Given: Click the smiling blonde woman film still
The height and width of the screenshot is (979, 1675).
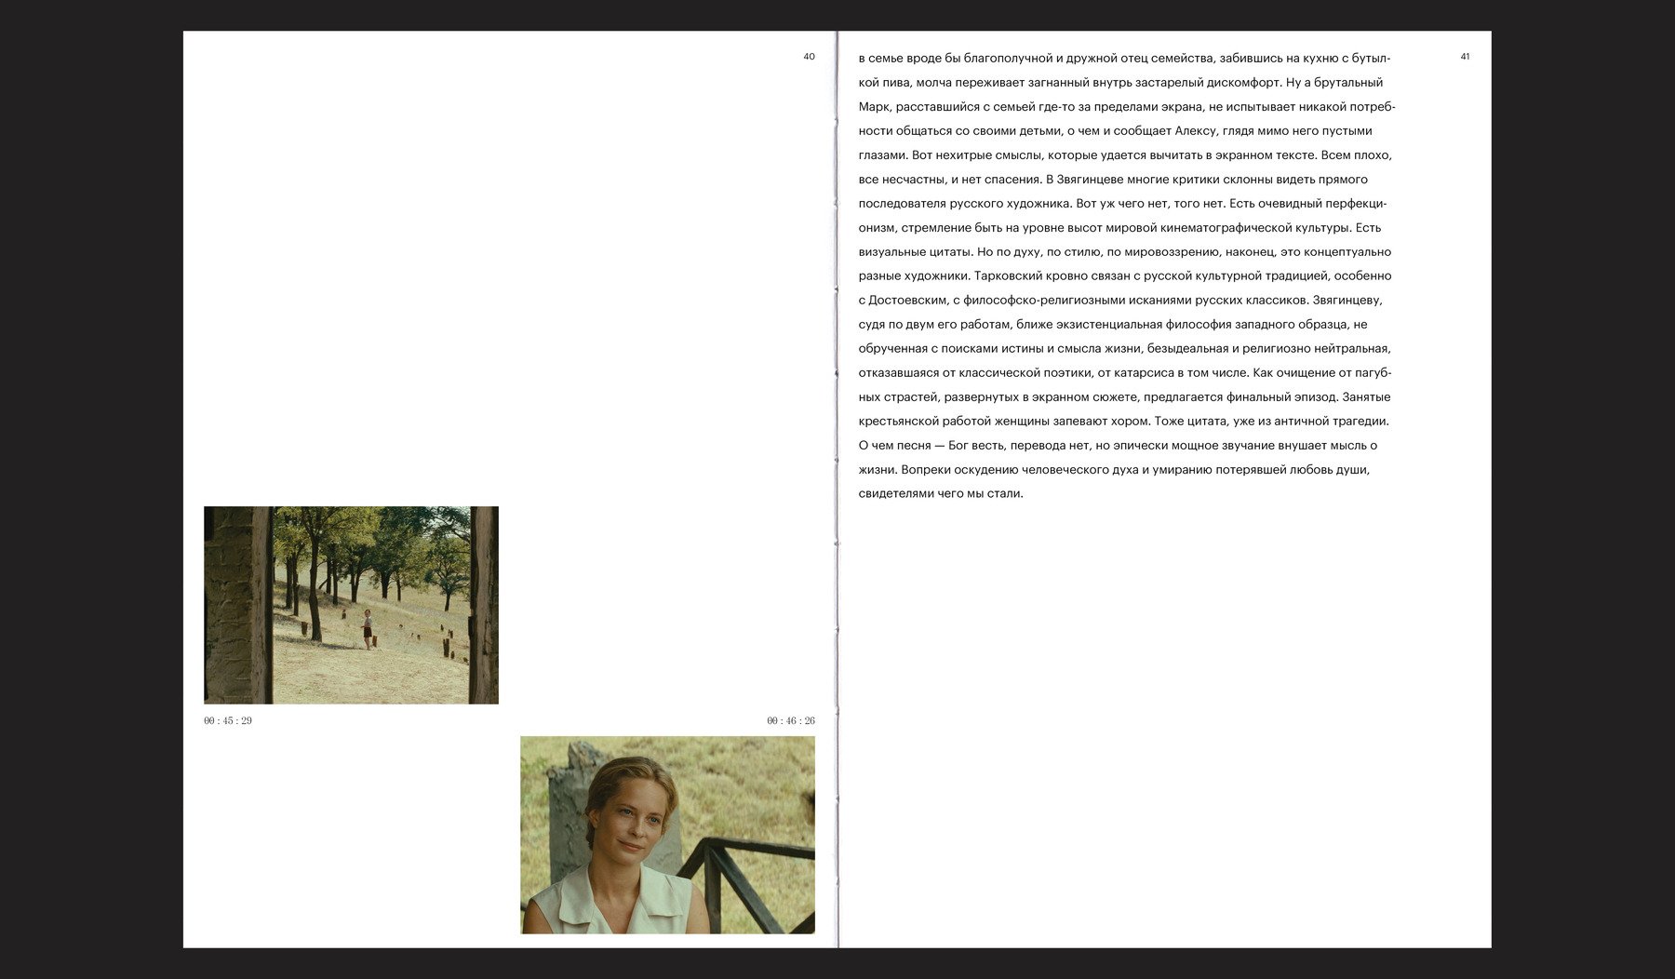Looking at the screenshot, I should [667, 835].
